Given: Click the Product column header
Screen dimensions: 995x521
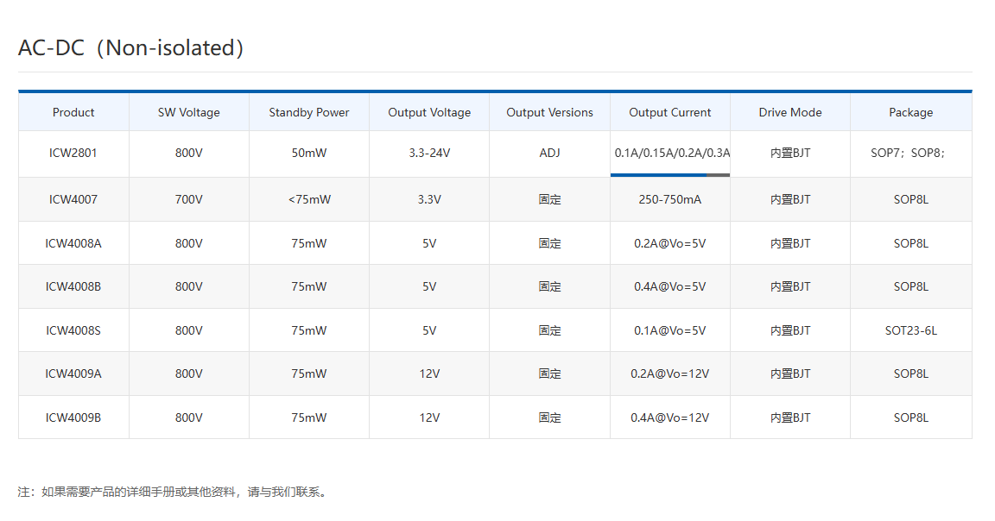Looking at the screenshot, I should [73, 112].
